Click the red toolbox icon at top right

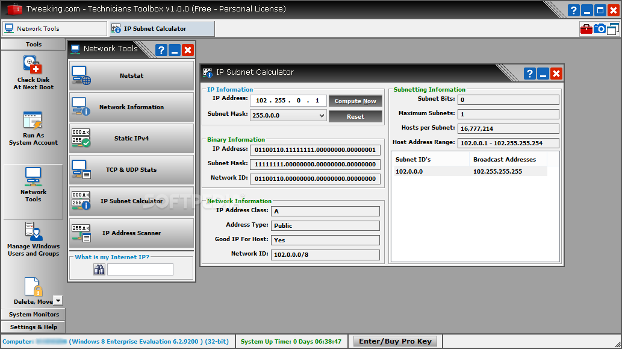point(586,29)
